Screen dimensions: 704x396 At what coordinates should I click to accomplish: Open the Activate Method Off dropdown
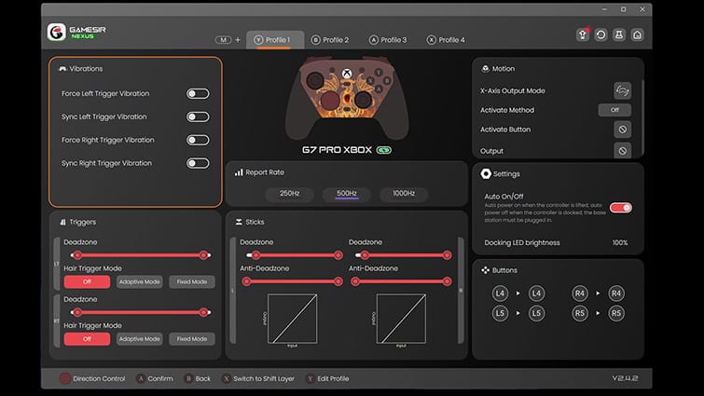(614, 110)
